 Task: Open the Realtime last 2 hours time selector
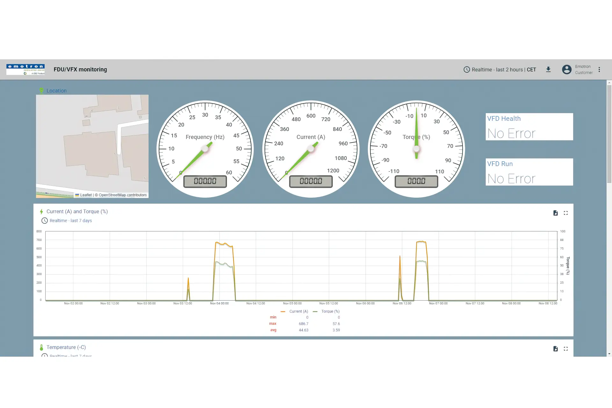500,69
